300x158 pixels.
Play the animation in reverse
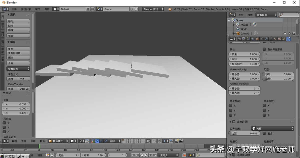pos(142,155)
